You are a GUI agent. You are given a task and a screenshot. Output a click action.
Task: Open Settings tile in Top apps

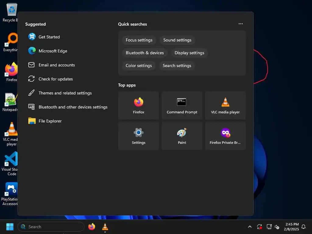point(139,136)
